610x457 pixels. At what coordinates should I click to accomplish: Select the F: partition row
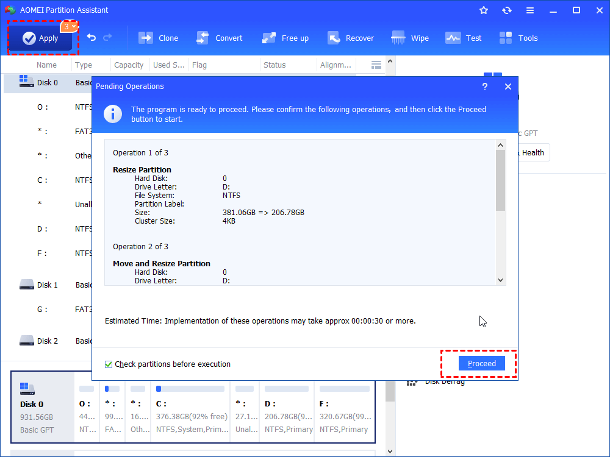pos(48,253)
